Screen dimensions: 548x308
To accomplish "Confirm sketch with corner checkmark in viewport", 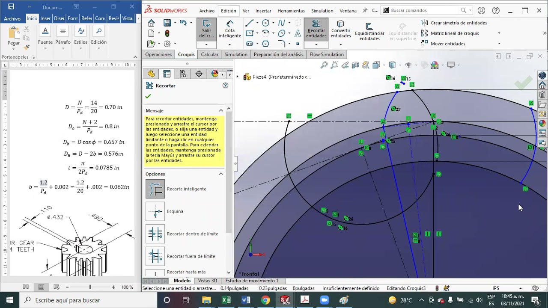I will point(523,83).
